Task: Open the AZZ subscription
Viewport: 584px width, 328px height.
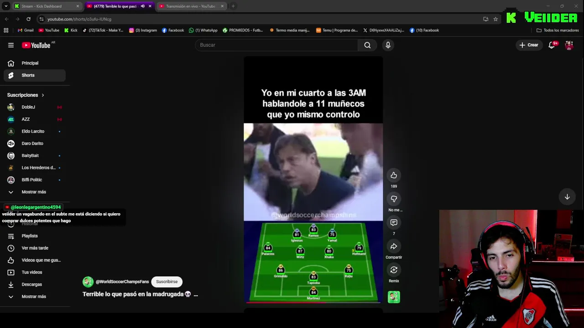Action: coord(35,119)
